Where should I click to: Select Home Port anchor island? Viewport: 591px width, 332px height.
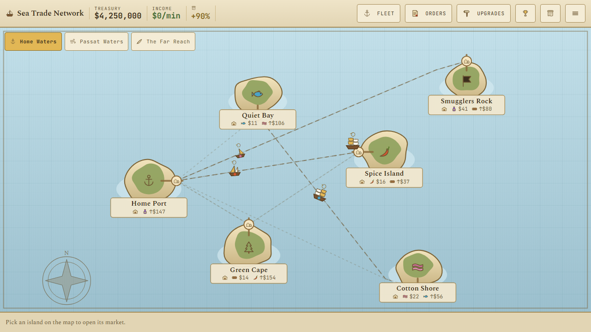pos(149,180)
